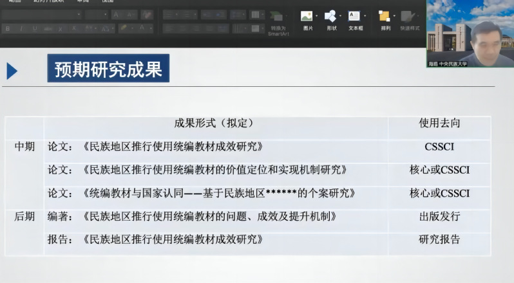Toggle bold formatting (B)
The height and width of the screenshot is (283, 514).
pyautogui.click(x=8, y=28)
